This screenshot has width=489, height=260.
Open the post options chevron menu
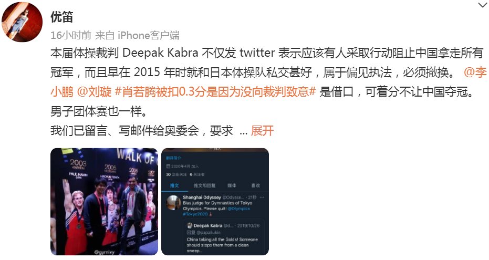click(482, 5)
